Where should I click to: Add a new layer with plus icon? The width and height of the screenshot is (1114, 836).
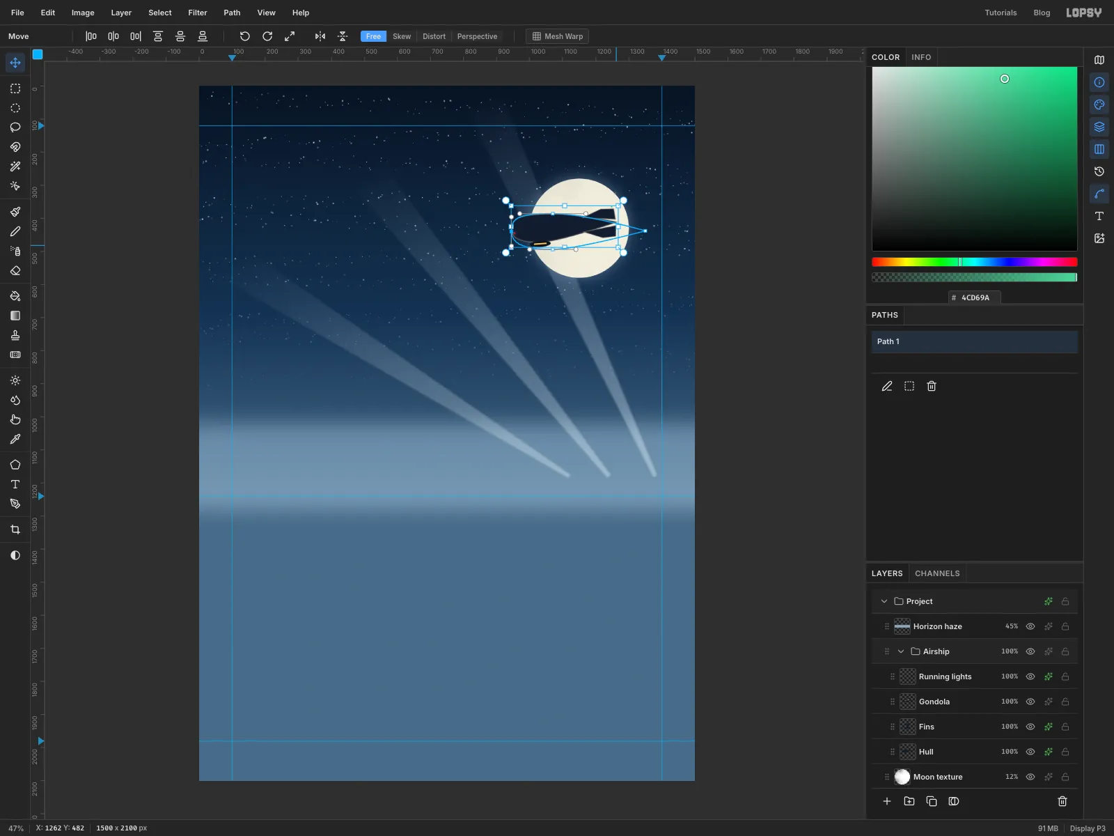click(x=887, y=801)
